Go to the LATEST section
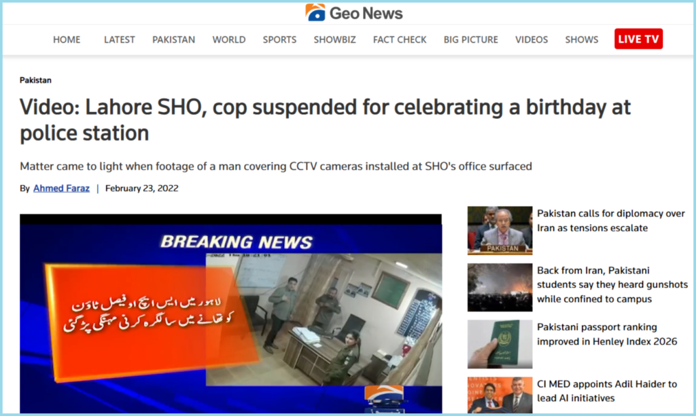The height and width of the screenshot is (416, 696). tap(120, 39)
